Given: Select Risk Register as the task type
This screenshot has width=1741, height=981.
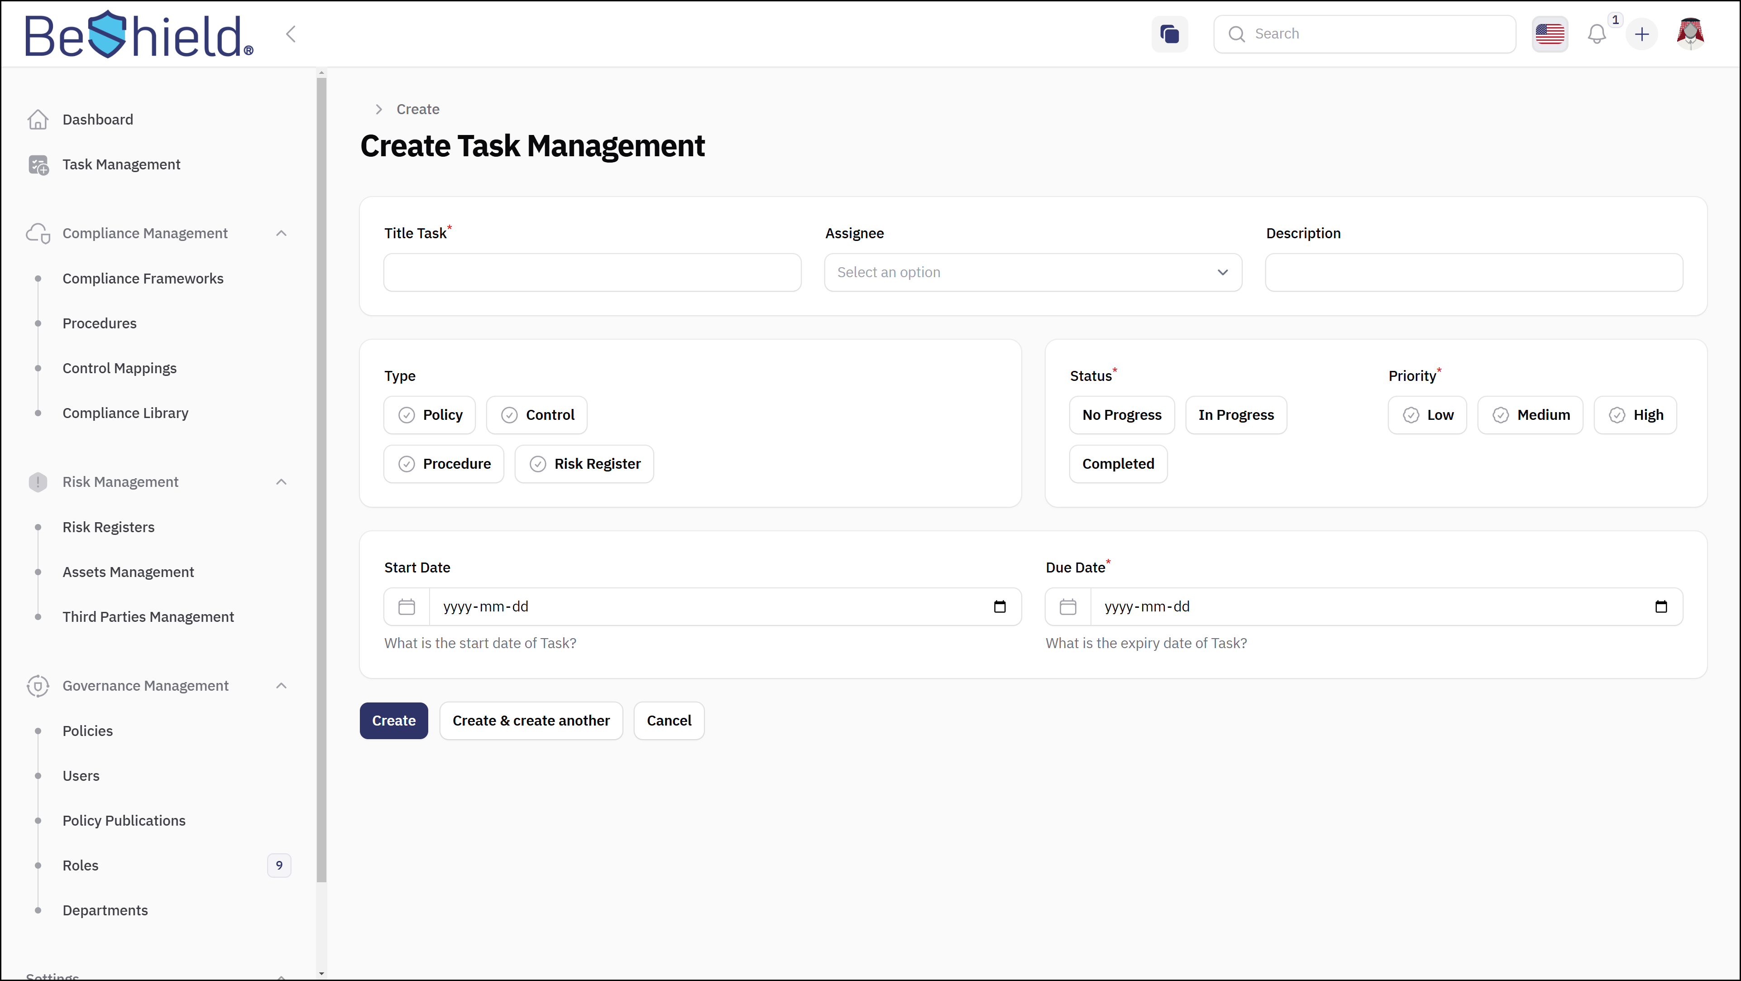Looking at the screenshot, I should point(584,464).
